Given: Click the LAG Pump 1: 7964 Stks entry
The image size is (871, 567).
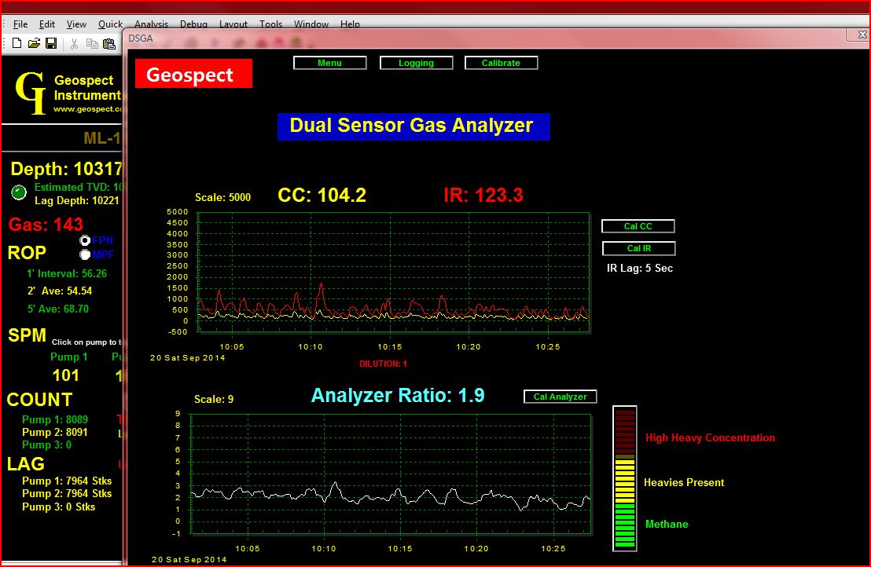Looking at the screenshot, I should tap(67, 481).
